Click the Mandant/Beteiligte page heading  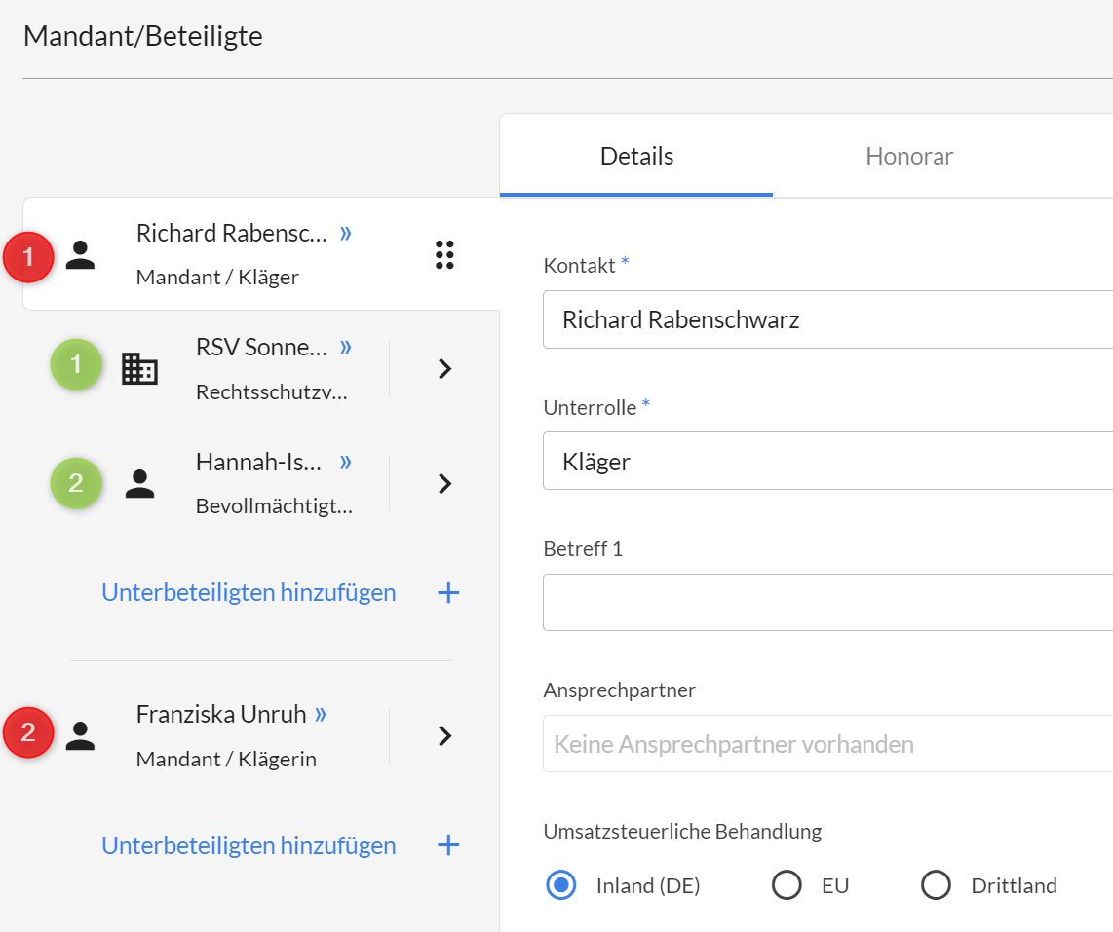pyautogui.click(x=142, y=36)
